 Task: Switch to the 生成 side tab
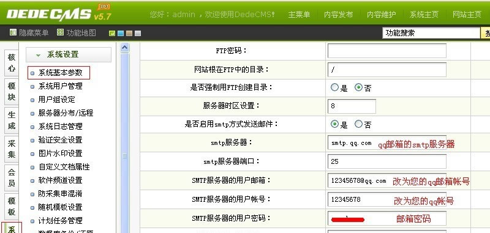[12, 120]
